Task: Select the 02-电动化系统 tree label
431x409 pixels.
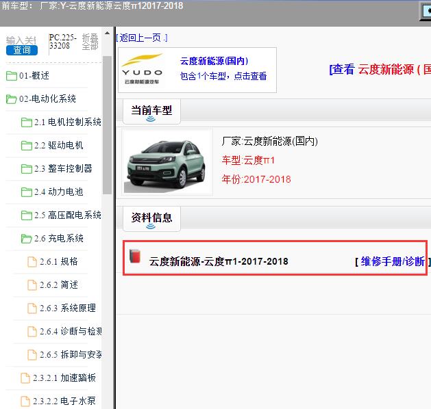Action: (x=47, y=98)
